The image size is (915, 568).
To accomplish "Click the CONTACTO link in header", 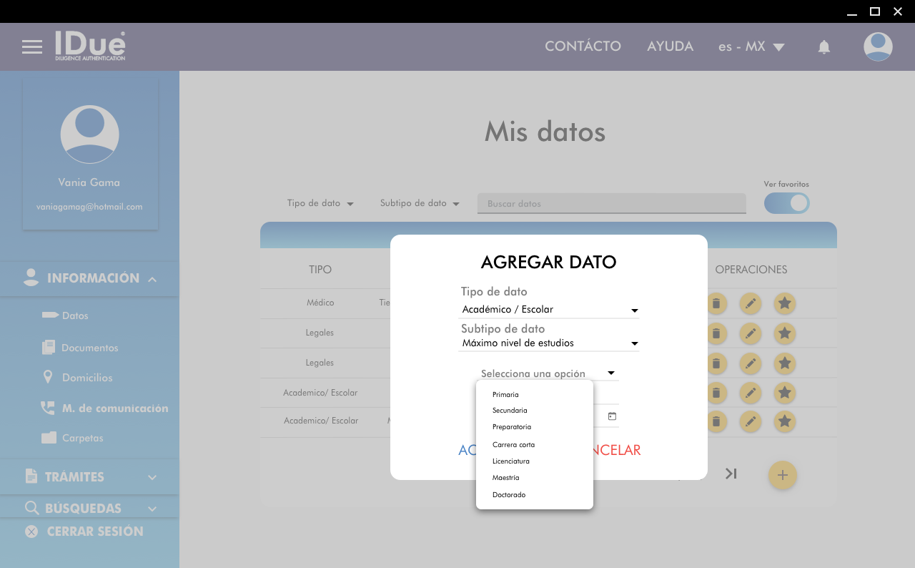I will pos(583,46).
